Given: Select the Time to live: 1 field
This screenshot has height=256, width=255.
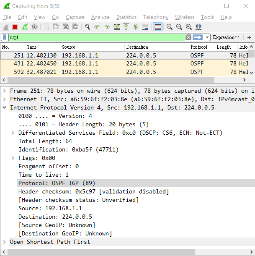Looking at the screenshot, I should point(44,175).
